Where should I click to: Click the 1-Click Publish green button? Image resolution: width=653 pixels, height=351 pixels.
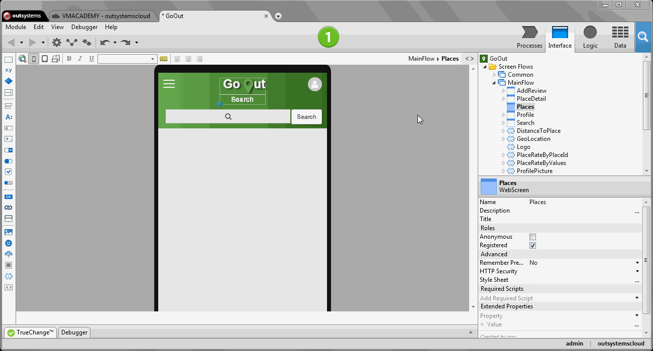pyautogui.click(x=328, y=37)
